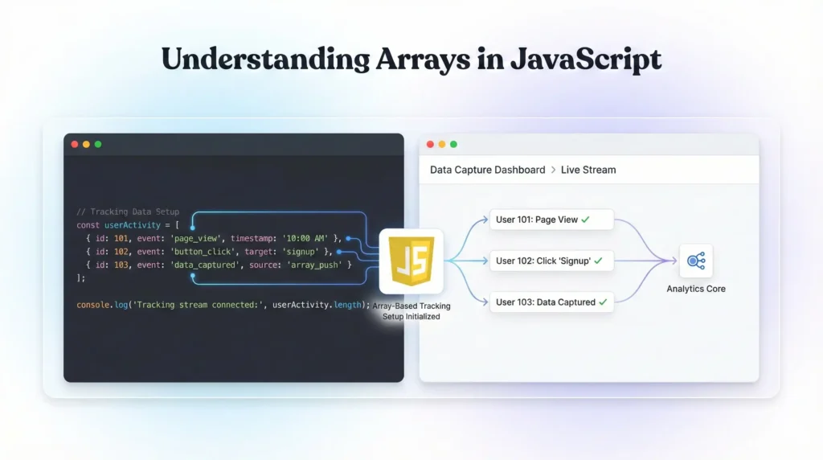
Task: Click the breadcrumb chevron before Live Stream
Action: [x=553, y=170]
